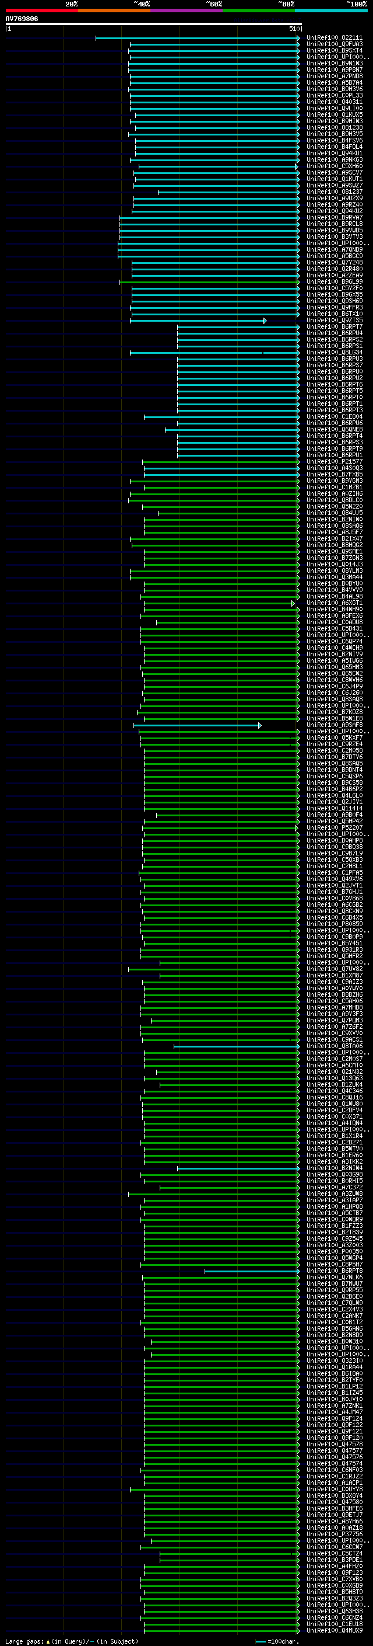Viewport: 373px width, 1646px height.
Task: Click the short cyan alignment bar for Q9ZTS5
Action: coord(198,321)
